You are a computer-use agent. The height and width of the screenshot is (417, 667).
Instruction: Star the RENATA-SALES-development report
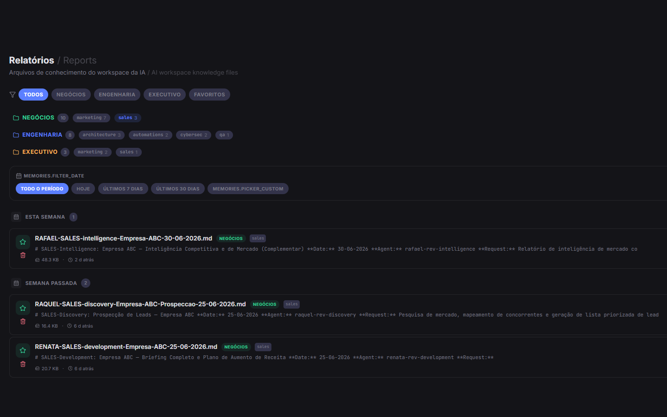coord(23,351)
